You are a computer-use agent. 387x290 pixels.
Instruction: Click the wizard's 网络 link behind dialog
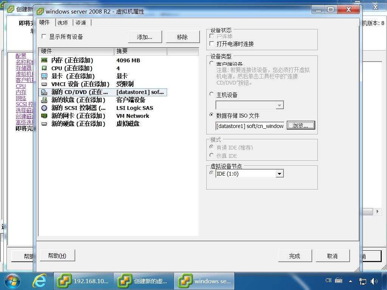[x=21, y=98]
